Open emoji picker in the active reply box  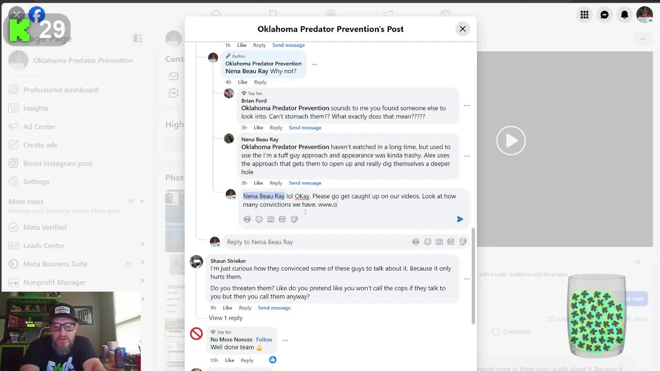coord(259,219)
